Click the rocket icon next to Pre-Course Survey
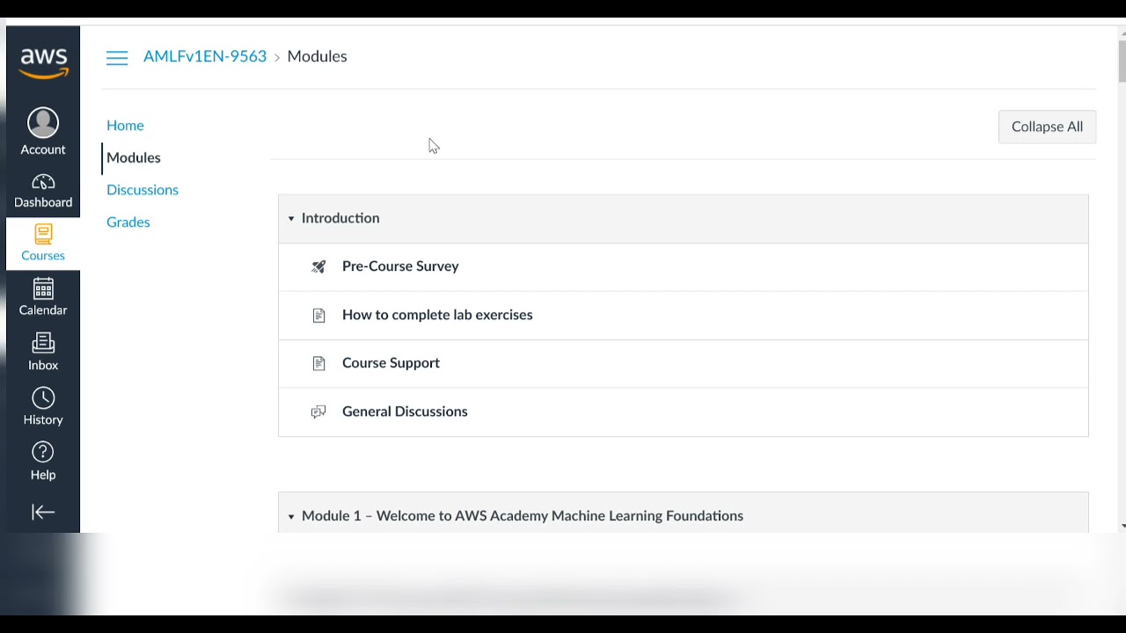The height and width of the screenshot is (633, 1126). pyautogui.click(x=318, y=266)
